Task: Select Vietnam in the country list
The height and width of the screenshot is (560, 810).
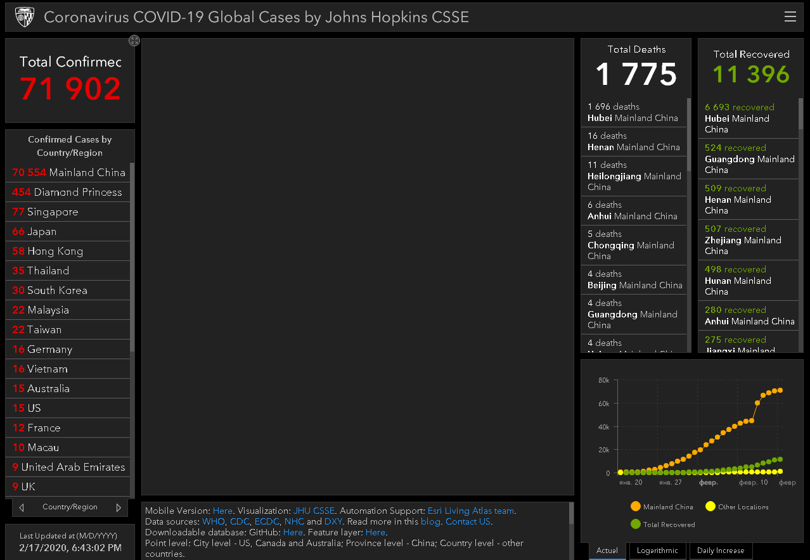Action: (68, 369)
